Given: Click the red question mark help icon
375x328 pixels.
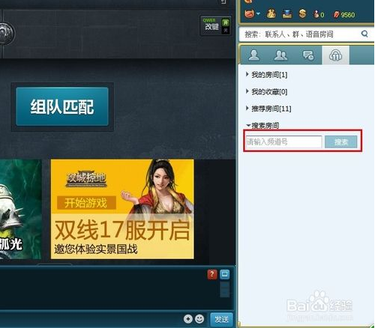Looking at the screenshot, I should [x=212, y=274].
